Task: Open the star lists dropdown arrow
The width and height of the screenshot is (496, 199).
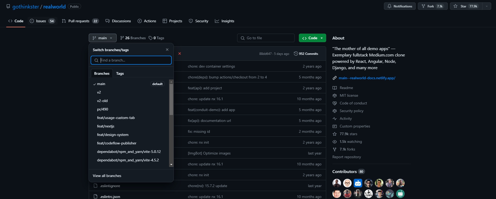Action: (487, 6)
